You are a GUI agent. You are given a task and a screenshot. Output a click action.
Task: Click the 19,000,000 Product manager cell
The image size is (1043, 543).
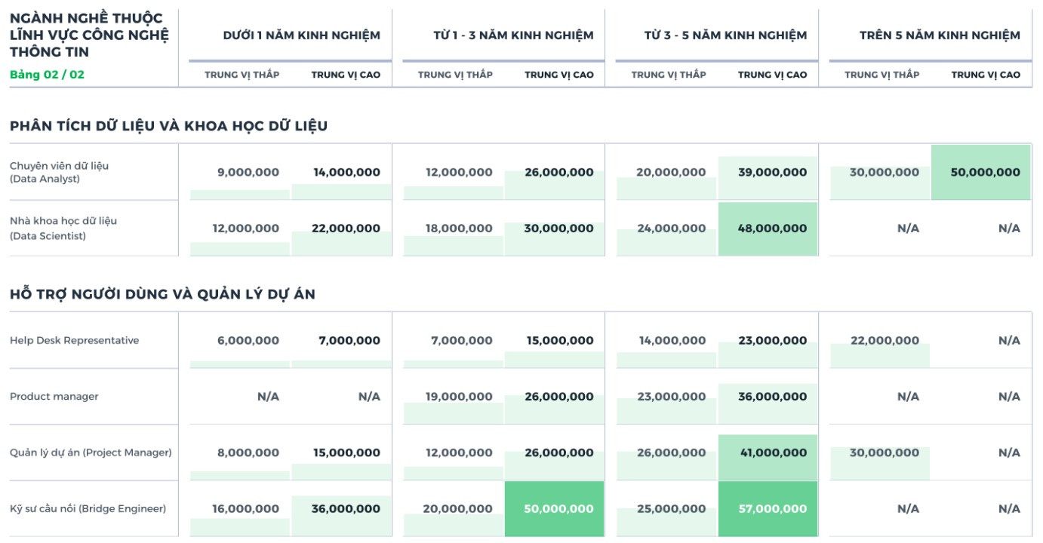(459, 397)
